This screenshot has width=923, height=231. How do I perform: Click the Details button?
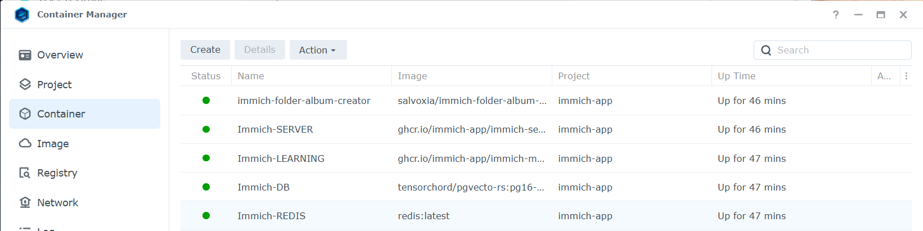tap(260, 50)
